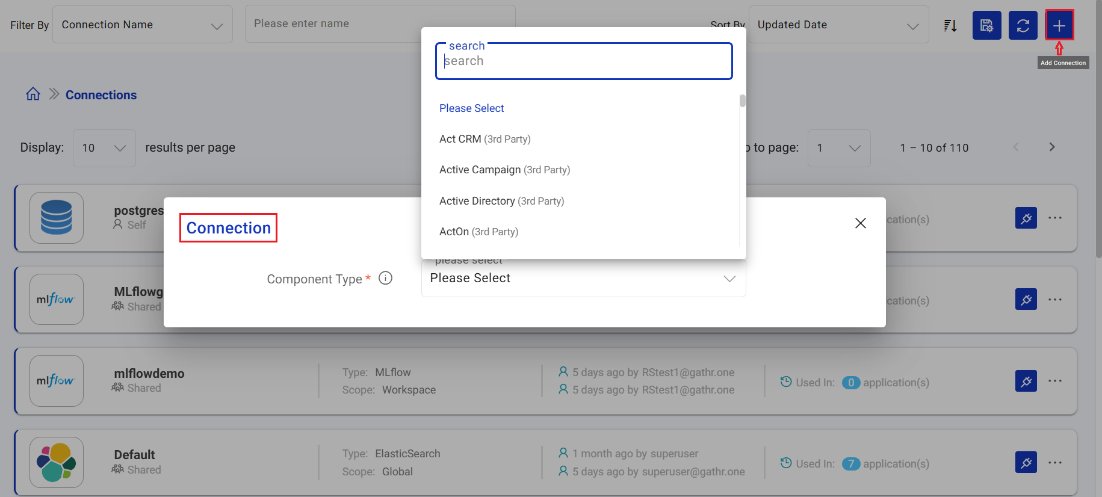Click plug icon on mlflowdemo row

(x=1026, y=381)
